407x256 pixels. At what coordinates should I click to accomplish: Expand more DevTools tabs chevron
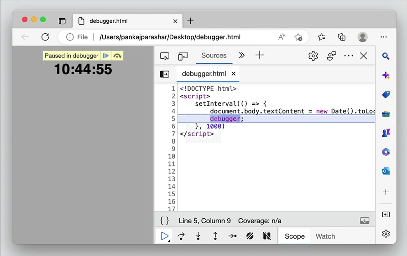tap(242, 56)
